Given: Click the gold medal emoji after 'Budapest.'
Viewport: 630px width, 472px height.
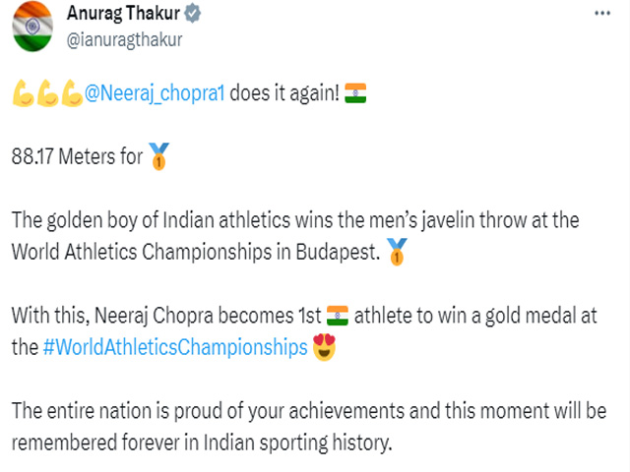Looking at the screenshot, I should [397, 252].
